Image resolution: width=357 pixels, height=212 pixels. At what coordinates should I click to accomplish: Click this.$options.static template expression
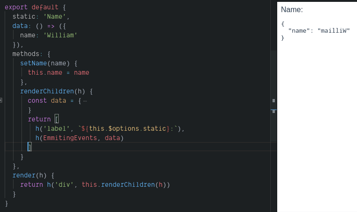(x=127, y=129)
